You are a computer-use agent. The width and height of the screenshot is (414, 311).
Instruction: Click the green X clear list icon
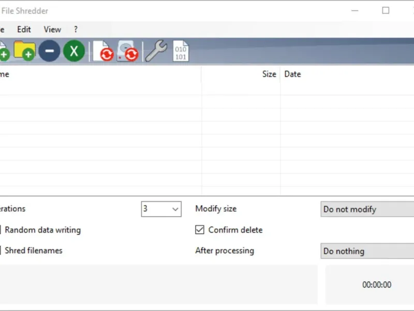[x=74, y=51]
